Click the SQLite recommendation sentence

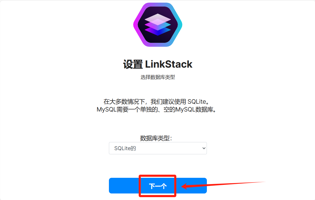158,102
